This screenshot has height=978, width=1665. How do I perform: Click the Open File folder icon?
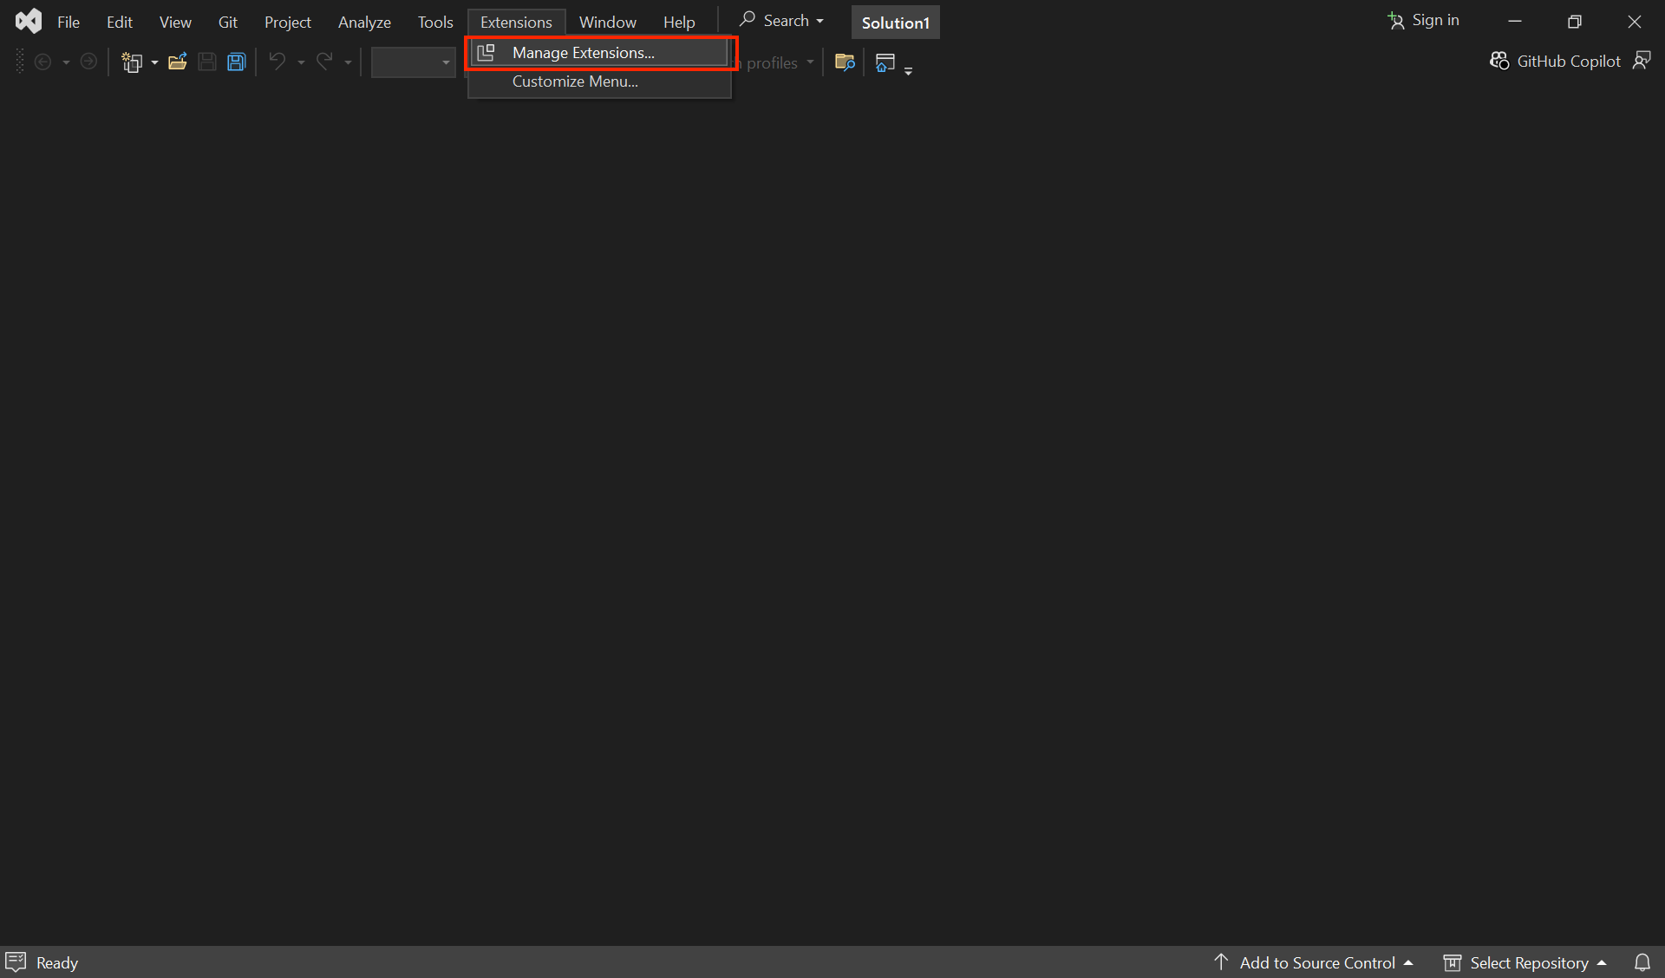click(178, 62)
